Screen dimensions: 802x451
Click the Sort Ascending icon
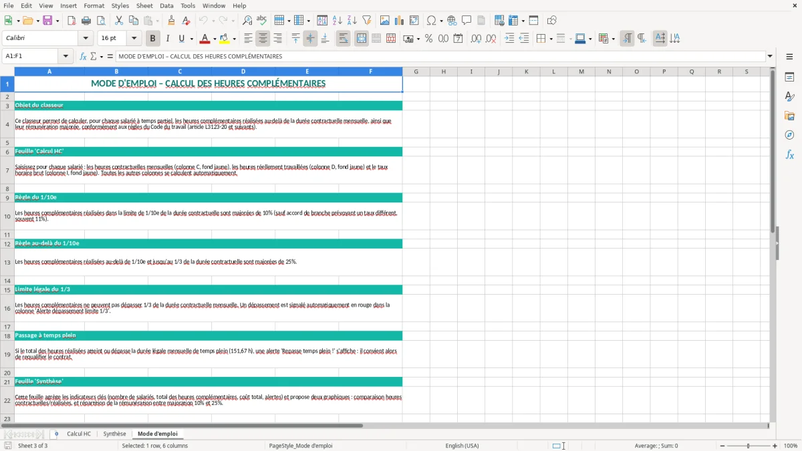(x=338, y=21)
